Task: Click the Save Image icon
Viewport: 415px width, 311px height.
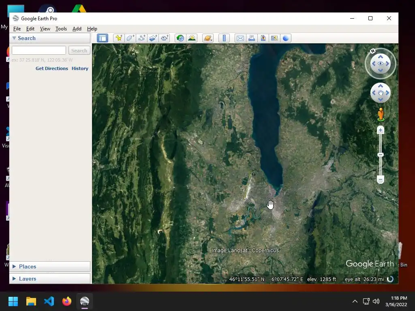Action: tap(263, 38)
